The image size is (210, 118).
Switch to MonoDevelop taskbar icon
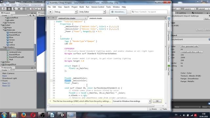pyautogui.click(x=72, y=115)
